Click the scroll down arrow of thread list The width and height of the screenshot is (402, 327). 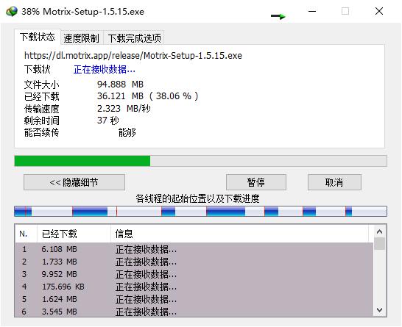point(379,310)
